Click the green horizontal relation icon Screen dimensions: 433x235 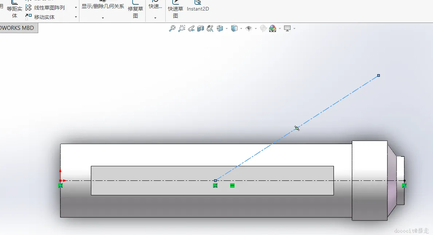232,186
